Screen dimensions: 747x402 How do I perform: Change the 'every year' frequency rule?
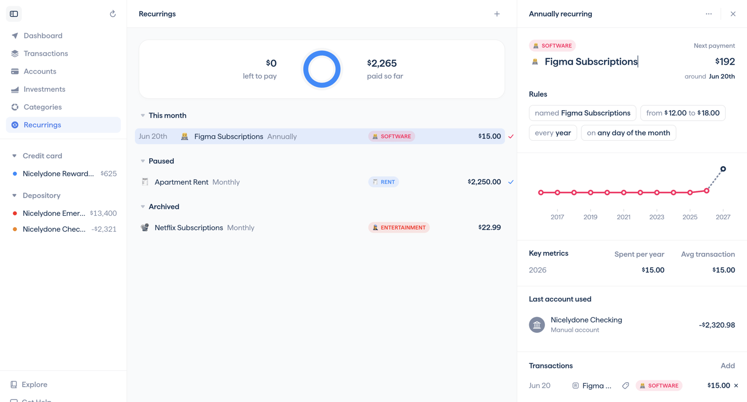point(553,133)
